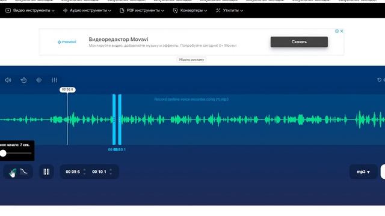The width and height of the screenshot is (385, 216).
Task: Open the Видеоредактор Movavi ad title
Action: pos(119,39)
